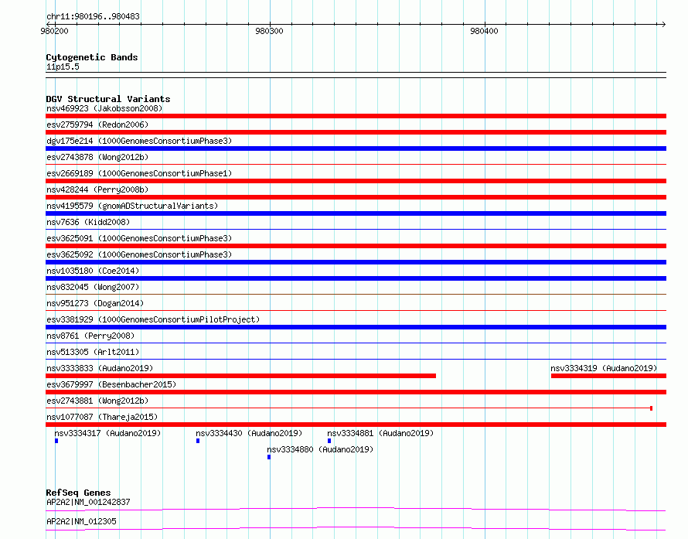Click the AP2A2|NM_012305 gene label
The height and width of the screenshot is (539, 688).
(x=81, y=521)
